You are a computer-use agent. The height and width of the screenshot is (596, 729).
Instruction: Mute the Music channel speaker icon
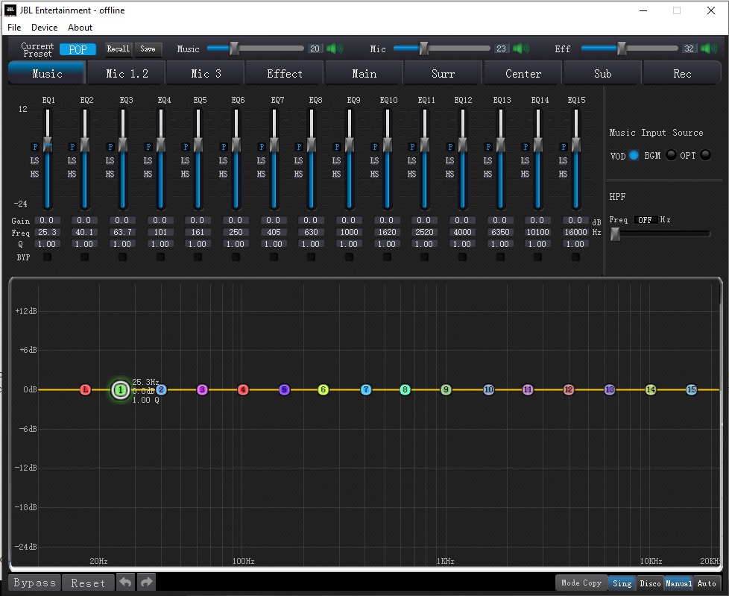pyautogui.click(x=335, y=48)
